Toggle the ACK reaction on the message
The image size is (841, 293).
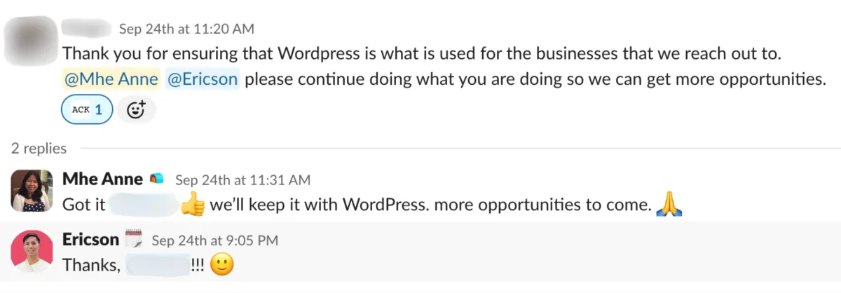click(87, 109)
